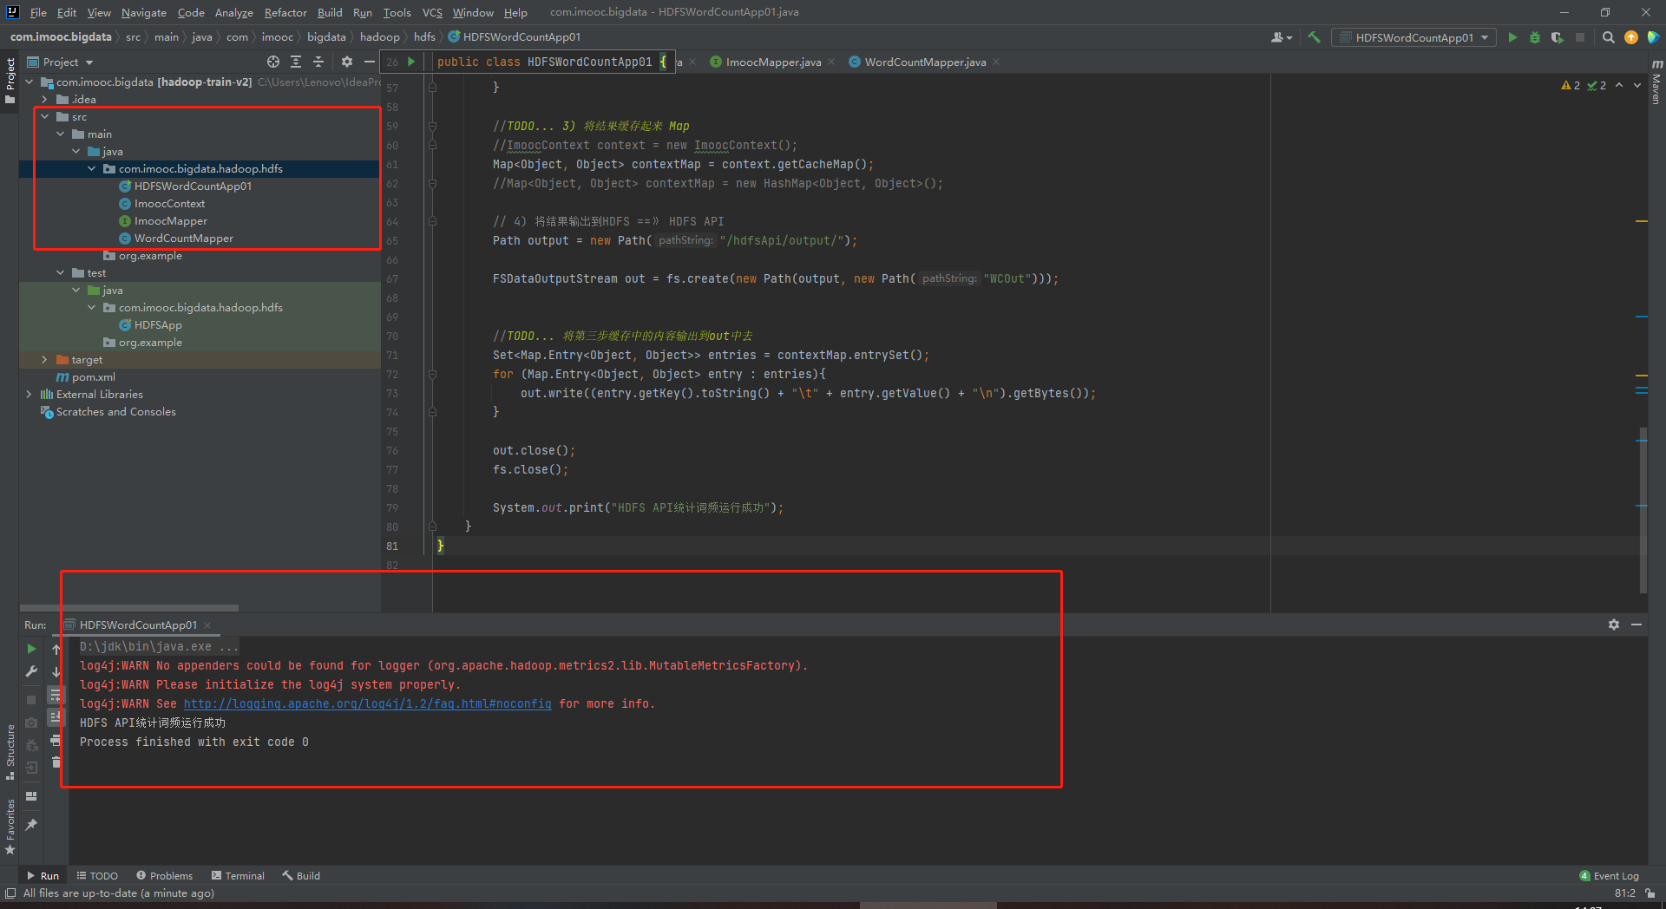Open run configuration wrench in Run panel
The width and height of the screenshot is (1666, 909).
(x=31, y=671)
